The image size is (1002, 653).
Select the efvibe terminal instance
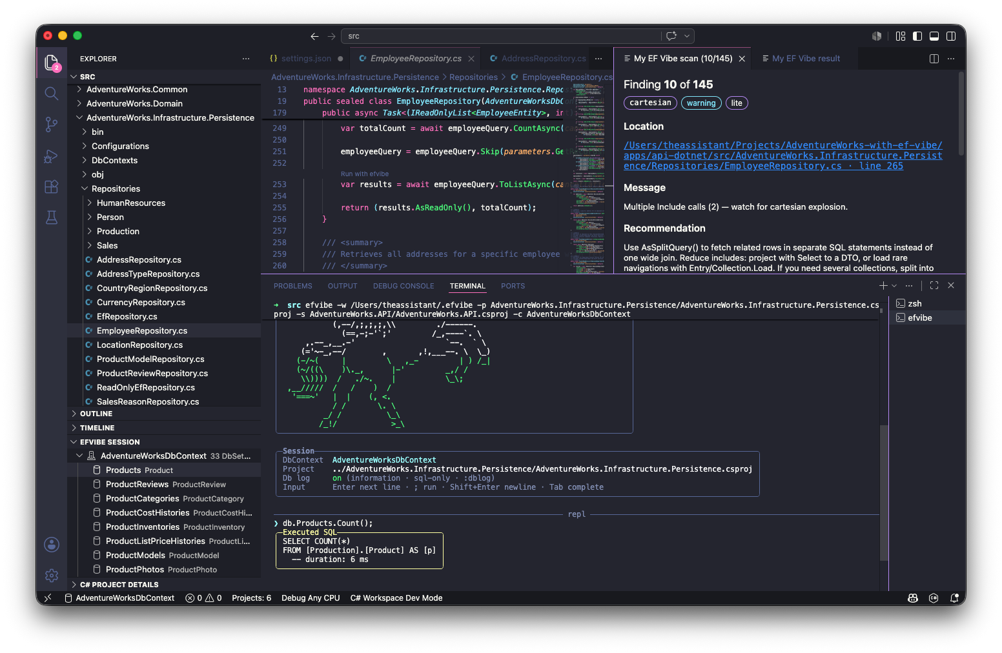point(928,317)
